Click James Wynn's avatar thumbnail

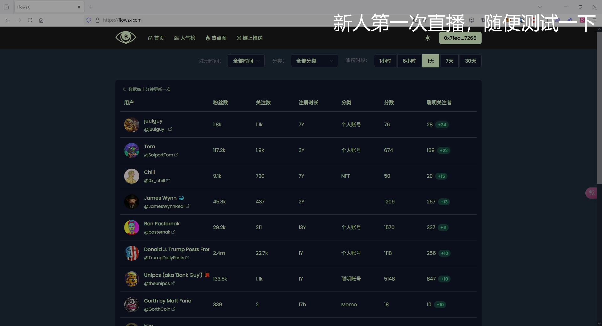tap(132, 202)
